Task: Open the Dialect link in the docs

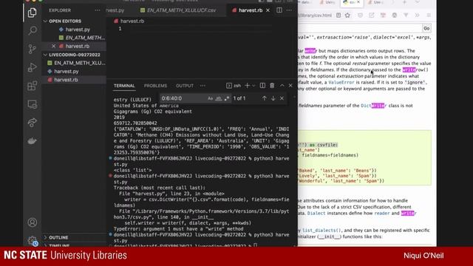Action: [316, 214]
